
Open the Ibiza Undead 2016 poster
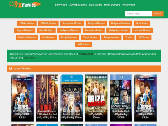click(x=96, y=98)
